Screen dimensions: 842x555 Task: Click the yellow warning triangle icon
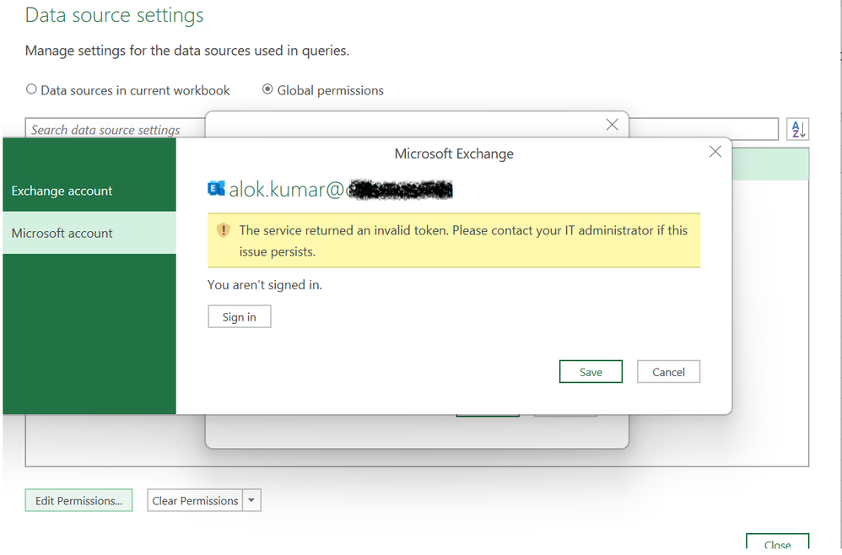[224, 229]
